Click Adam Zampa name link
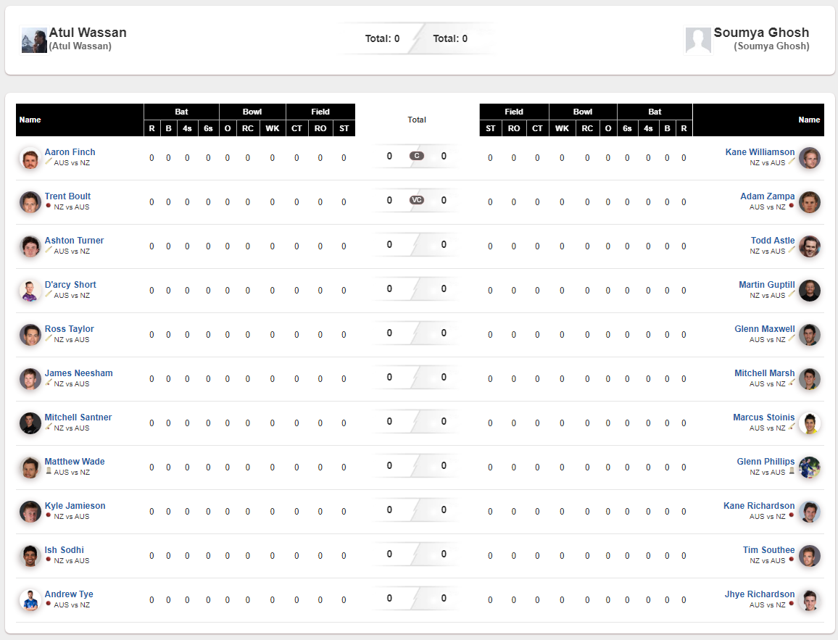 coord(767,196)
